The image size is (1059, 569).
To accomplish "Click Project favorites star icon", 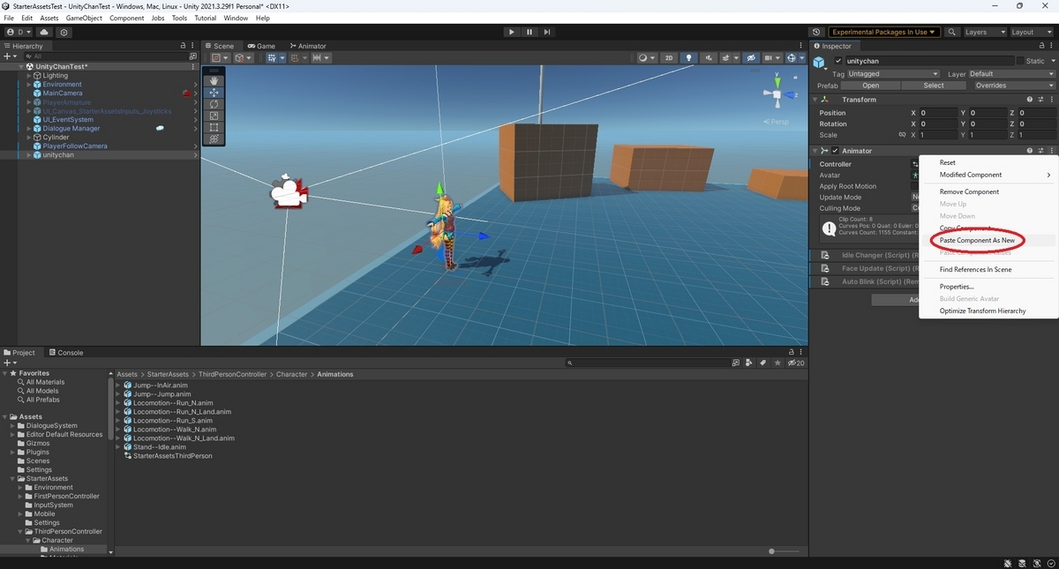I will pyautogui.click(x=777, y=363).
